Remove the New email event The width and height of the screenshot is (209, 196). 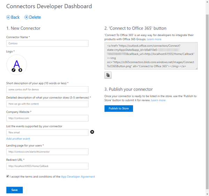pyautogui.click(x=92, y=132)
